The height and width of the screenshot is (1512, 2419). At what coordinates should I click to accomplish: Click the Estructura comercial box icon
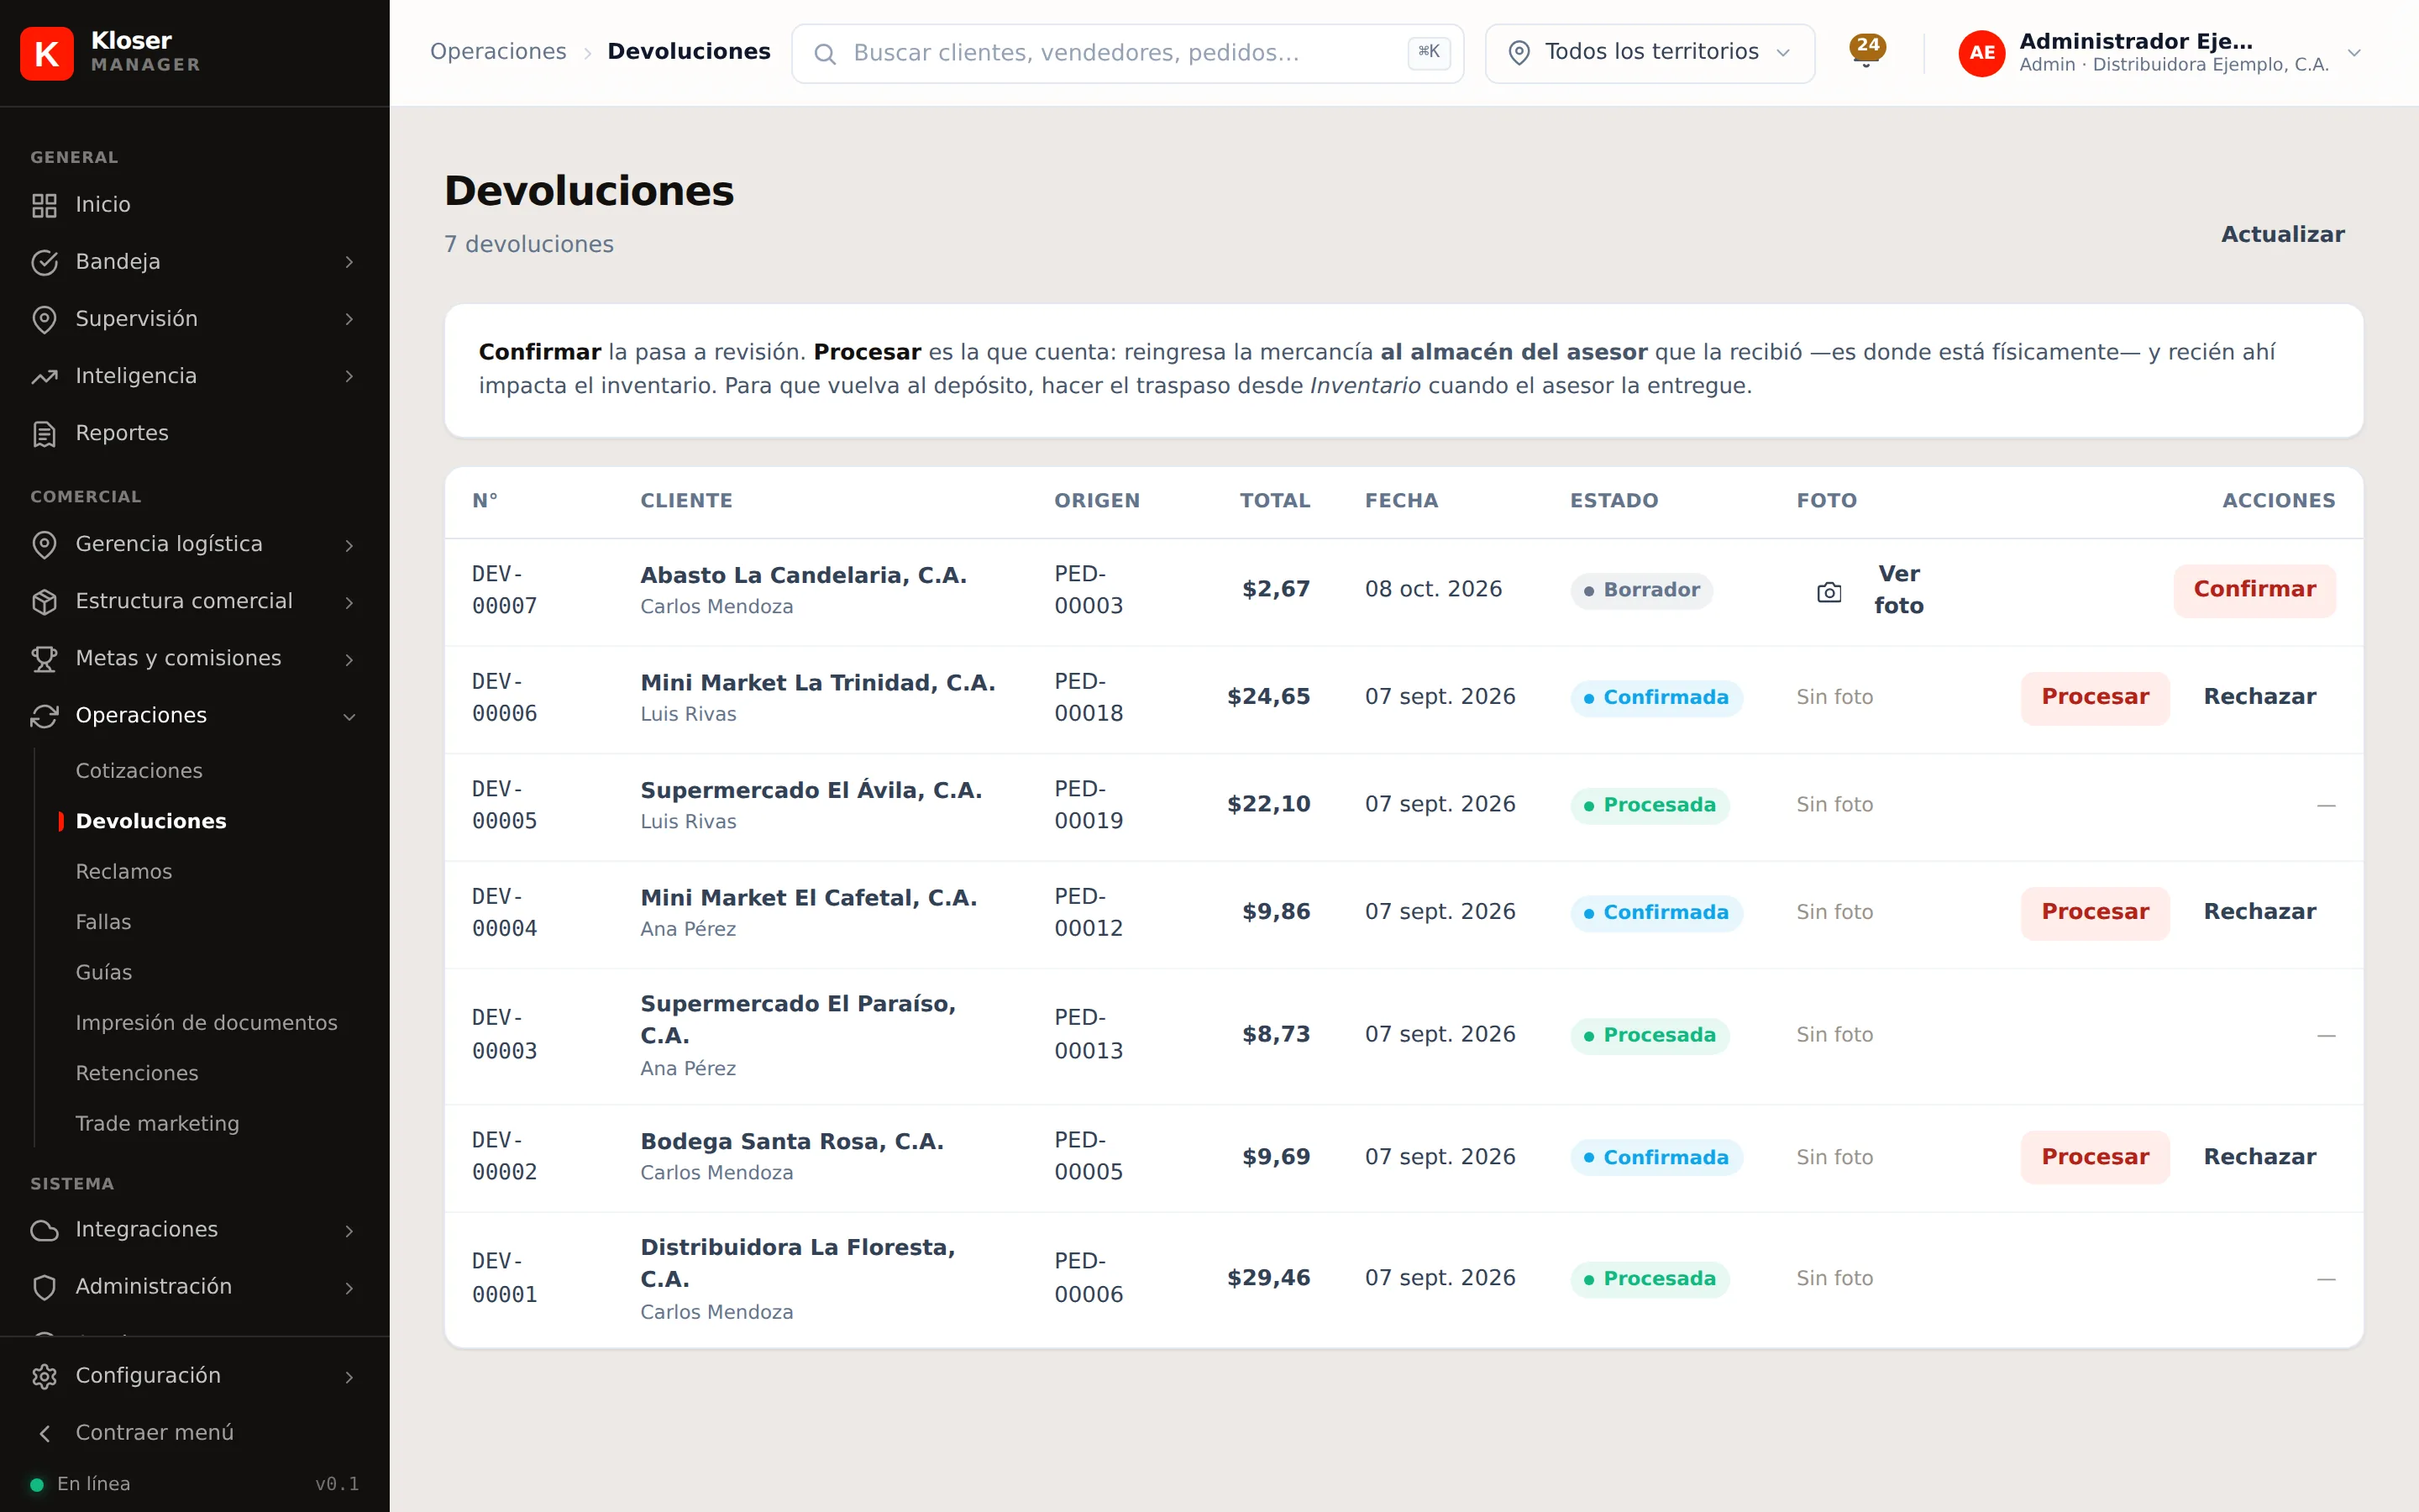pyautogui.click(x=44, y=601)
